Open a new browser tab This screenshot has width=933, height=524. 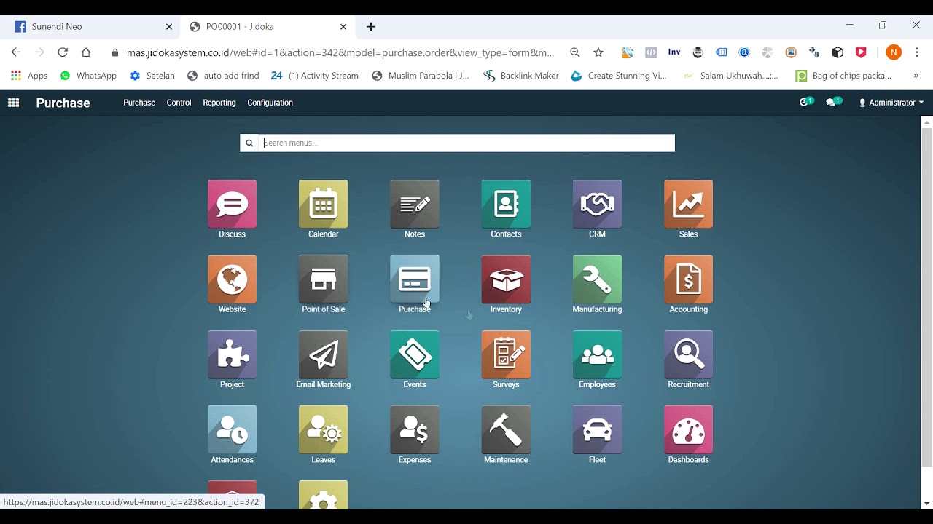click(371, 27)
